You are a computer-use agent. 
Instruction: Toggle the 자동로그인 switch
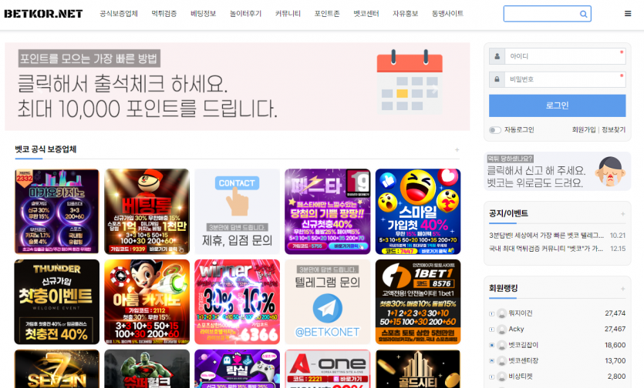495,130
